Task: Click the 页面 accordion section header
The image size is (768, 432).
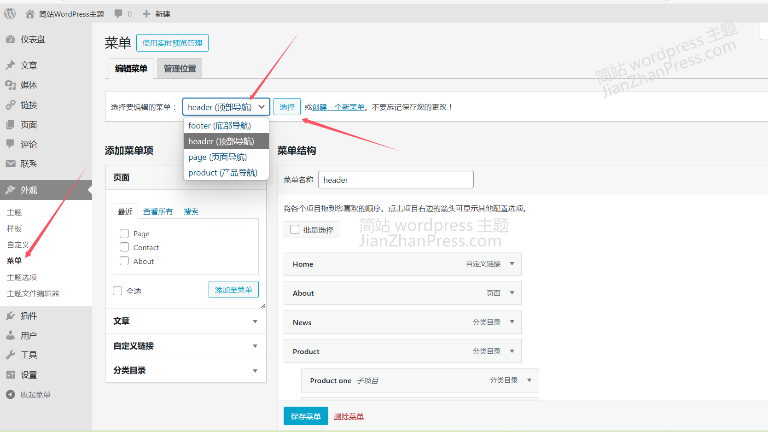Action: 186,177
